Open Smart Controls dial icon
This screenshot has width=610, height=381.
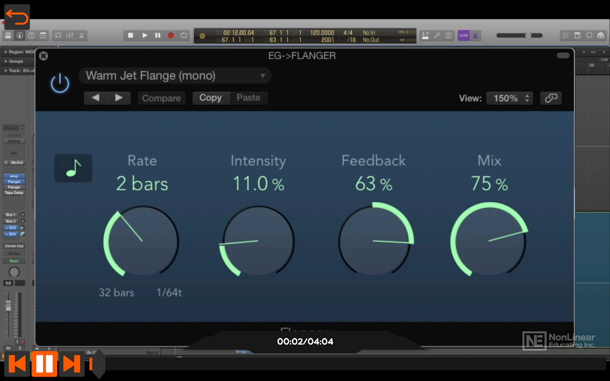(x=58, y=35)
